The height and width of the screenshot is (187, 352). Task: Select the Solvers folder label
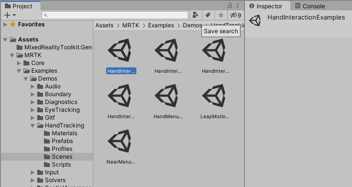[55, 180]
